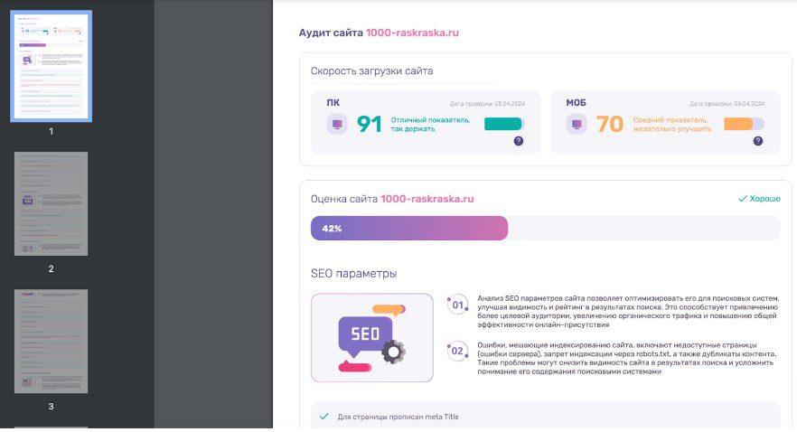Image resolution: width=797 pixels, height=432 pixels.
Task: Click the 42% site rating progress bar
Action: point(409,229)
